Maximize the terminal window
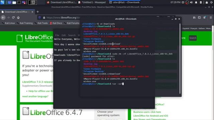The height and width of the screenshot is (120, 214). coord(176,19)
